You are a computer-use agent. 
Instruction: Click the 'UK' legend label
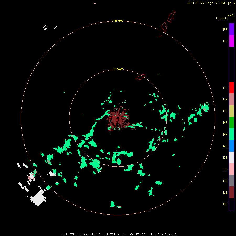pos(225,41)
